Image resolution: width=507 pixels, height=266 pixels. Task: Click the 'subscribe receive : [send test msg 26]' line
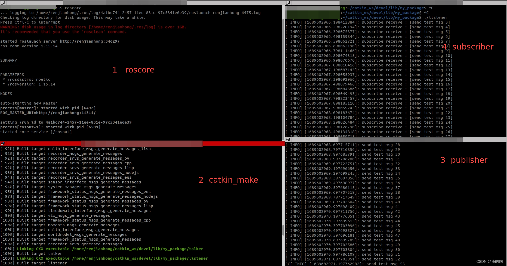(x=369, y=132)
